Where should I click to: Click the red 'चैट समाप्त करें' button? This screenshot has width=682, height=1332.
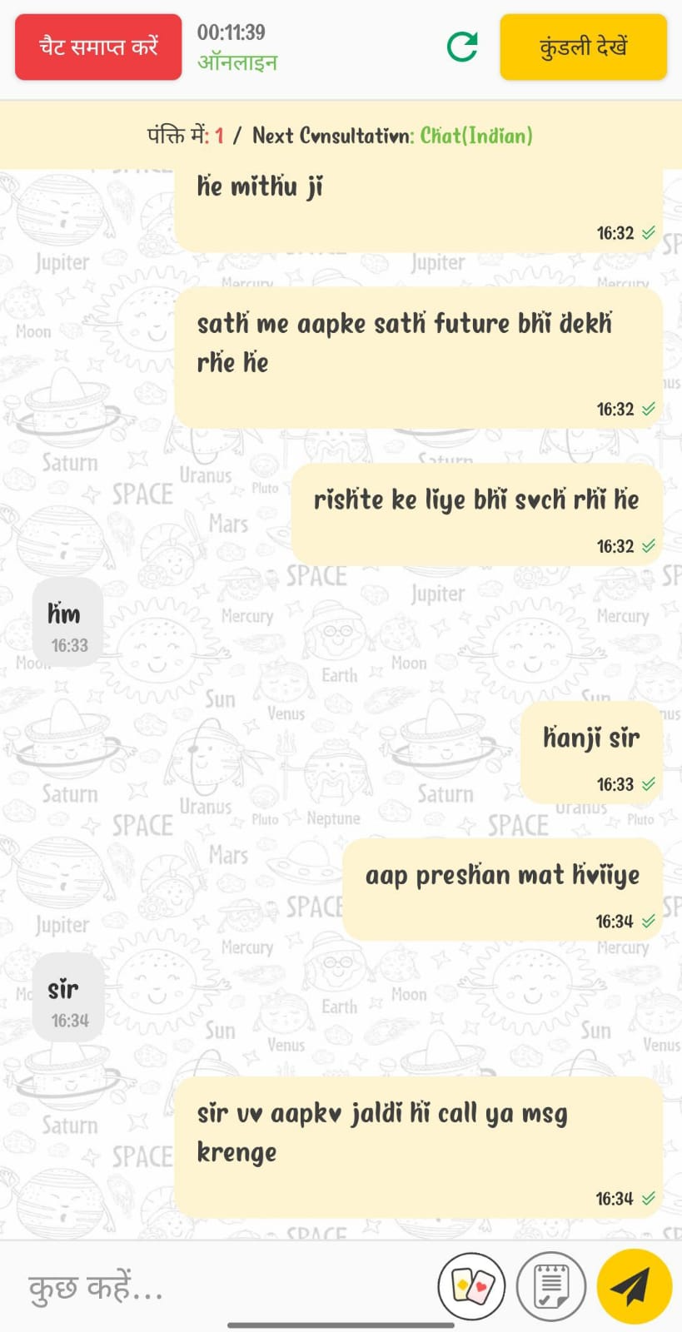pos(98,47)
